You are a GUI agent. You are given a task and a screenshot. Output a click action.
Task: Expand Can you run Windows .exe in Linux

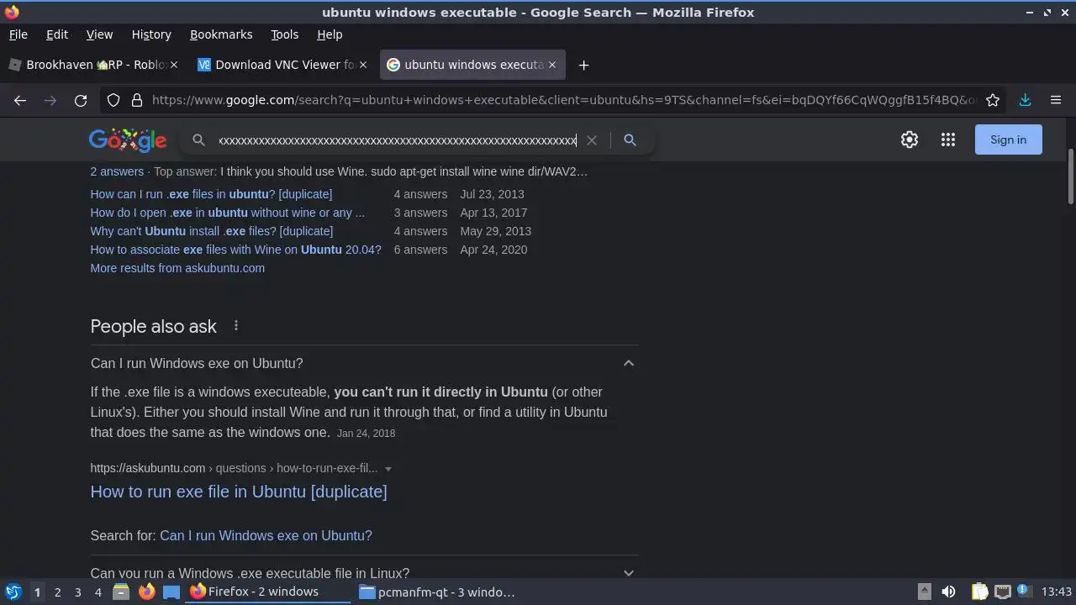pyautogui.click(x=629, y=573)
